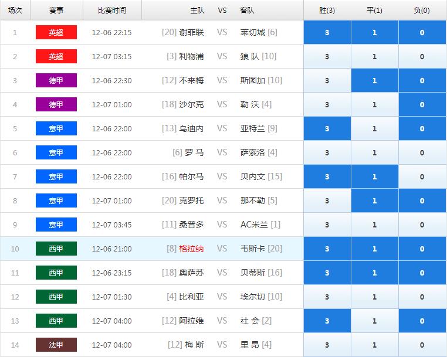Click home team 帕尔马
The image size is (447, 357).
click(191, 176)
